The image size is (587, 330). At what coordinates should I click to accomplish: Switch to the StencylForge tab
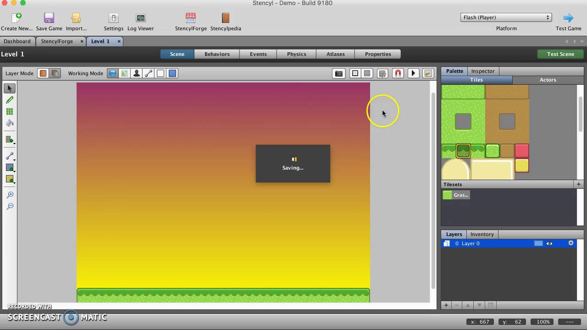(x=57, y=41)
